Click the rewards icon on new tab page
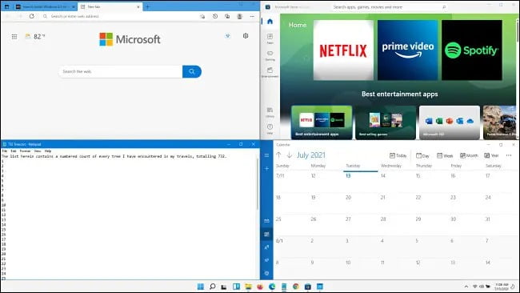 coord(227,36)
